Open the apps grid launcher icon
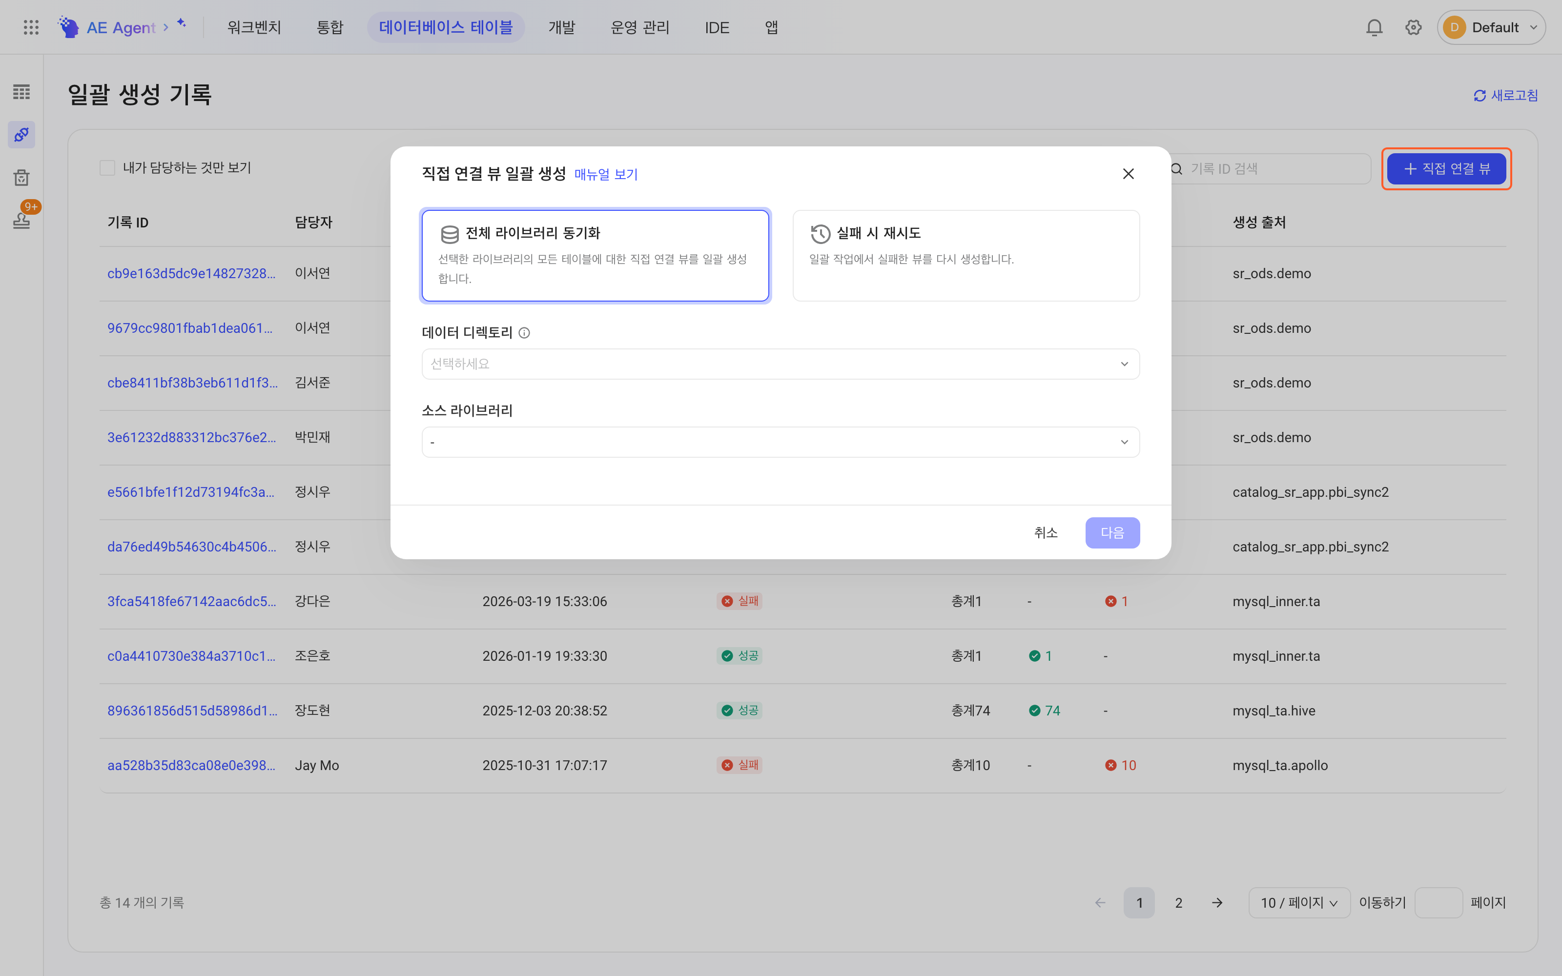This screenshot has width=1562, height=976. pyautogui.click(x=31, y=27)
